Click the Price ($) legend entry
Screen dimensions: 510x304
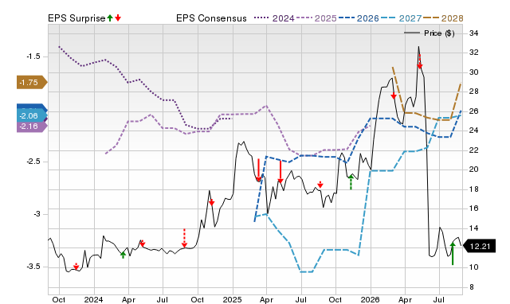pos(430,33)
